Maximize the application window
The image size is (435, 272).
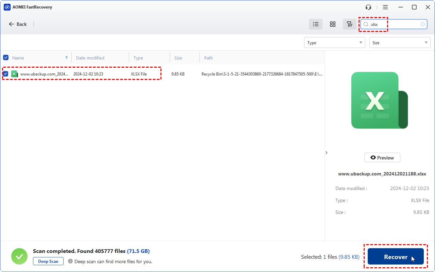(x=414, y=7)
